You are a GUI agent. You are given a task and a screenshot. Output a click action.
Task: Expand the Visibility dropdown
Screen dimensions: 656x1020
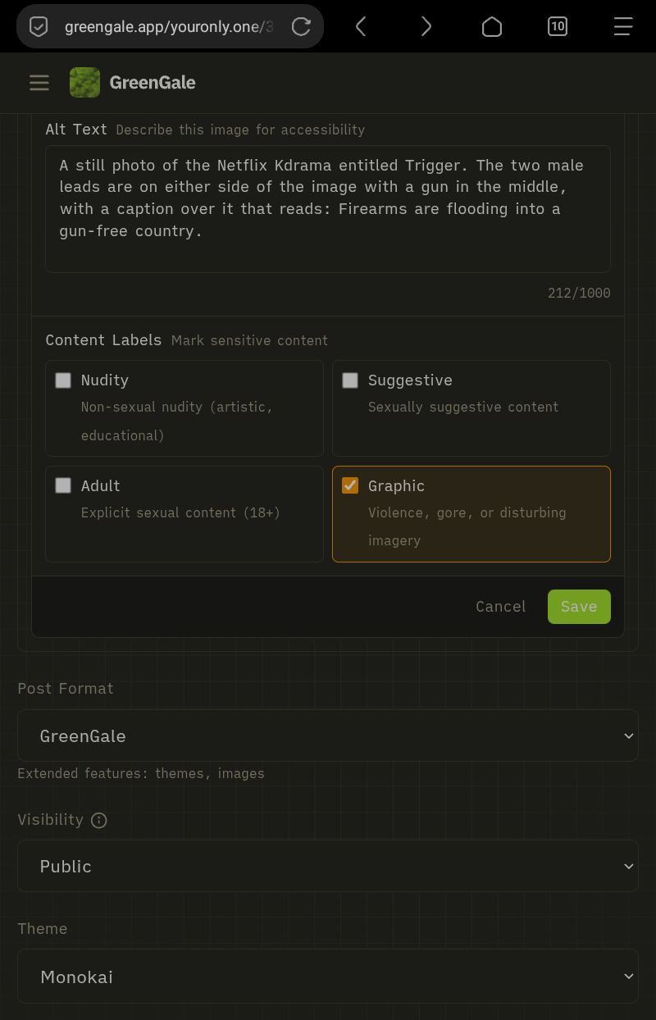coord(327,866)
